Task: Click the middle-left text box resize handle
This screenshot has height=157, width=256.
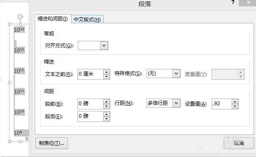Action: coord(10,83)
